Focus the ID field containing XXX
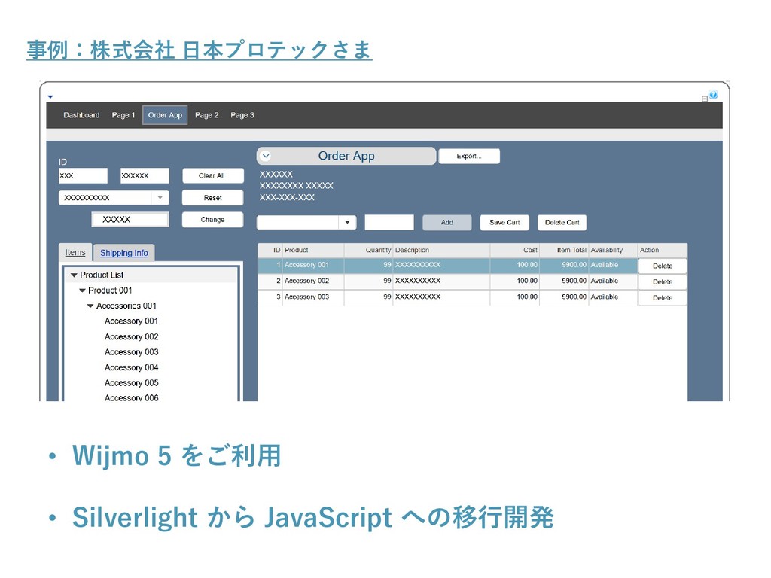The image size is (771, 578). tap(83, 175)
